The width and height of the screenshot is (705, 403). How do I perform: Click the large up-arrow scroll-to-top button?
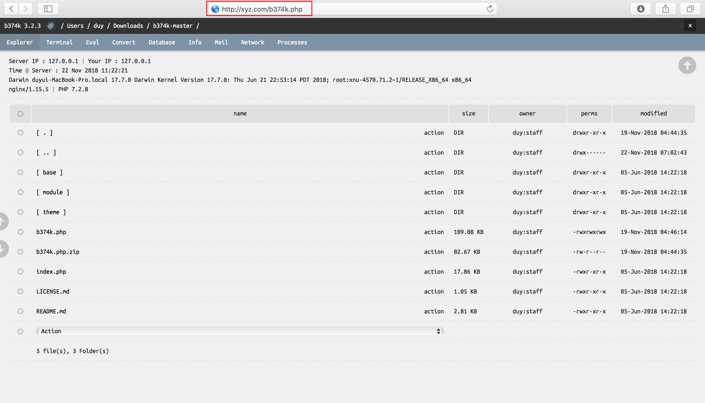pyautogui.click(x=687, y=66)
